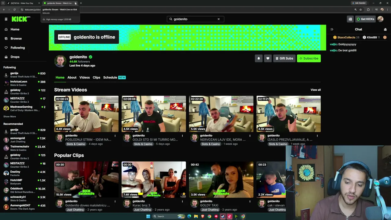Click the Gift Subs button
Viewport: 391px width, 220px height.
(x=284, y=58)
